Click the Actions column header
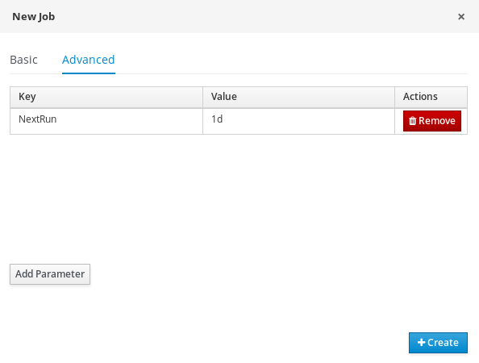The height and width of the screenshot is (363, 479). [431, 97]
